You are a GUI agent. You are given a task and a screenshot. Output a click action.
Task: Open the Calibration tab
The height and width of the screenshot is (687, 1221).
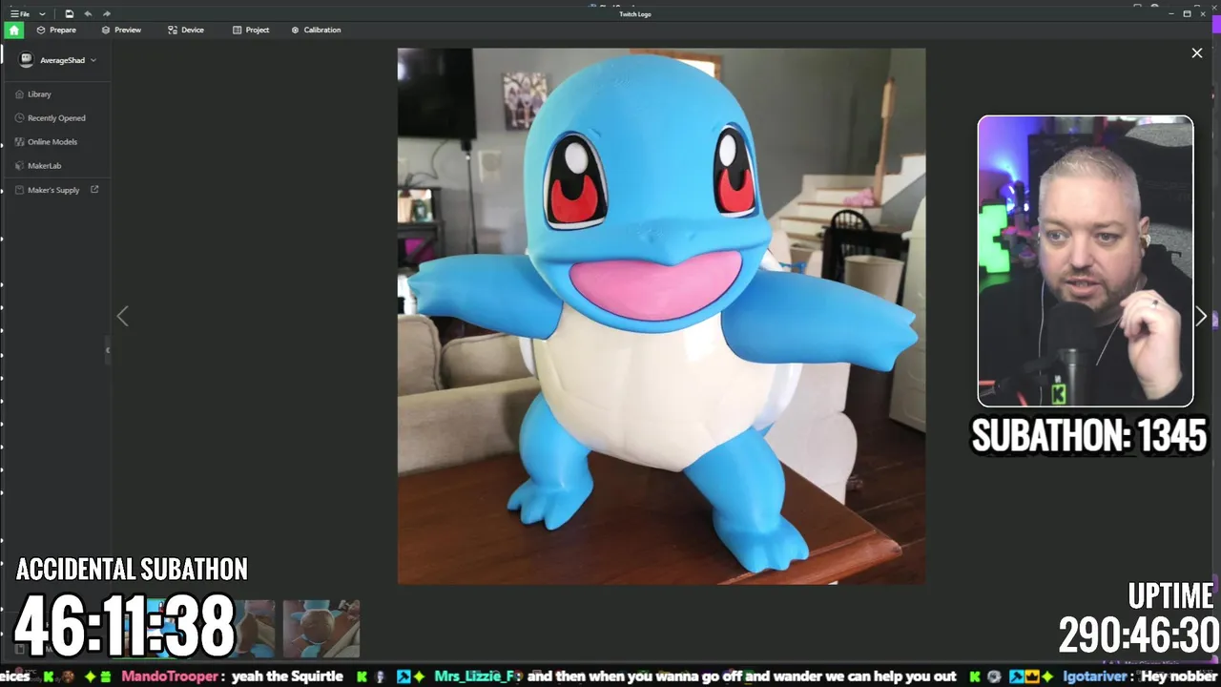(316, 30)
